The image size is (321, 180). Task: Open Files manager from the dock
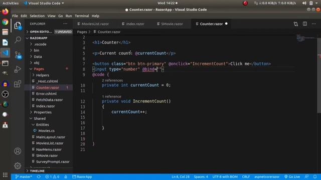click(5, 32)
